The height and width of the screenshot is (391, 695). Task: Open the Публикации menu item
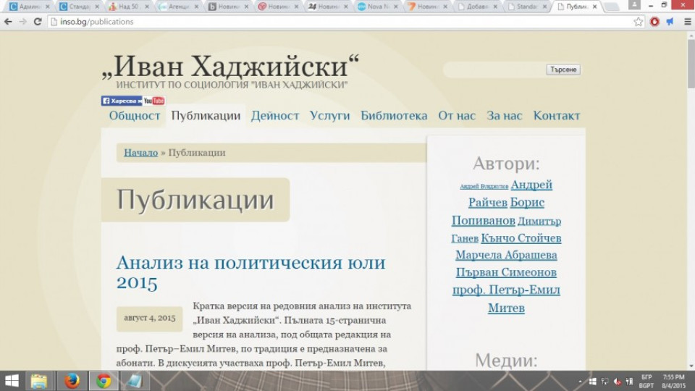[x=206, y=116]
